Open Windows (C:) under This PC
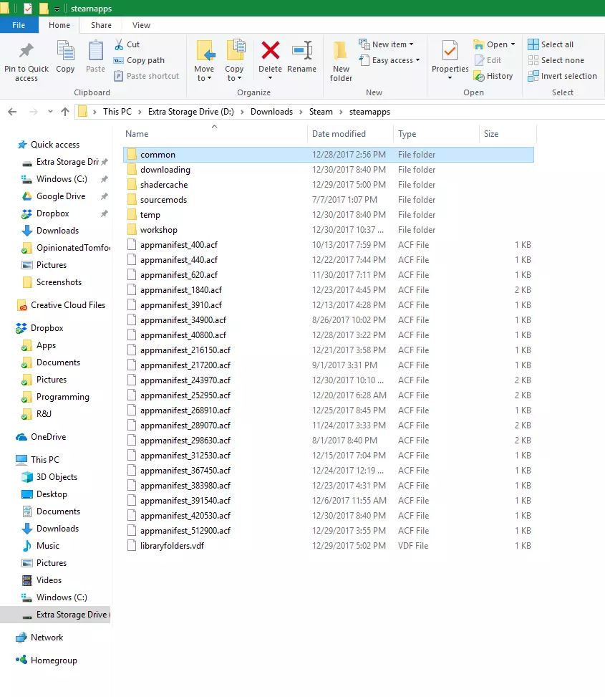This screenshot has height=697, width=605. click(x=62, y=597)
